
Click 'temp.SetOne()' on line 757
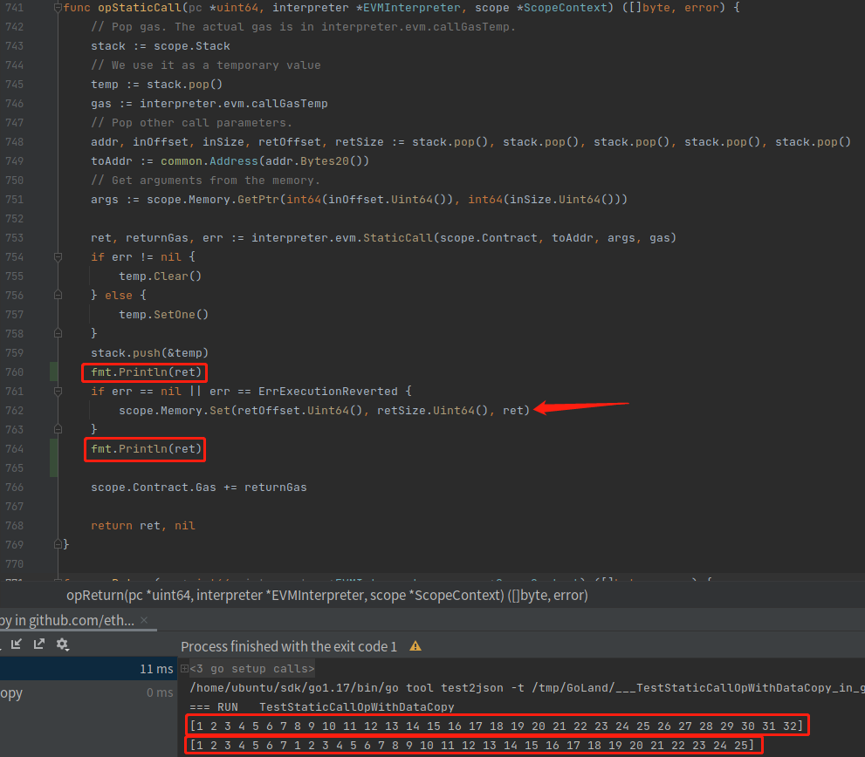click(164, 314)
